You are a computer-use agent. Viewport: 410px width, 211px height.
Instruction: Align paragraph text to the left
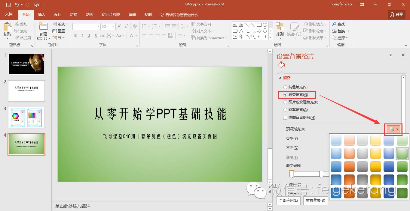point(144,36)
